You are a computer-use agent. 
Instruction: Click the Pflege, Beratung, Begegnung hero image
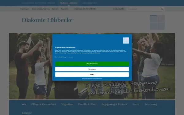92,66
